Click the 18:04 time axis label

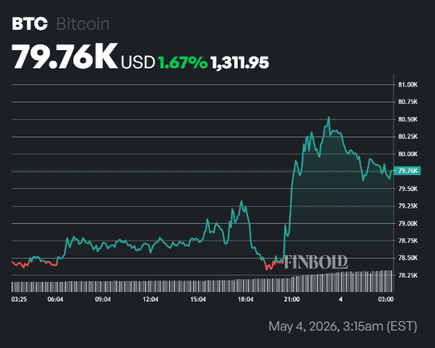[246, 299]
